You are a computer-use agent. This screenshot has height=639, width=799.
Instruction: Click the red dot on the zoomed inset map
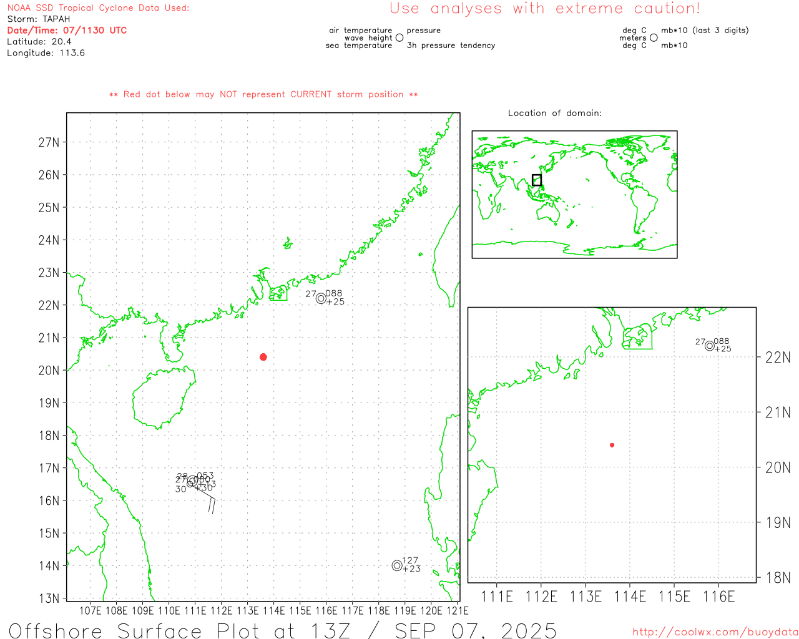point(612,445)
